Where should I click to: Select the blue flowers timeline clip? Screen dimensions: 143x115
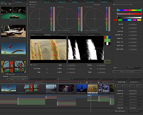click(104, 88)
